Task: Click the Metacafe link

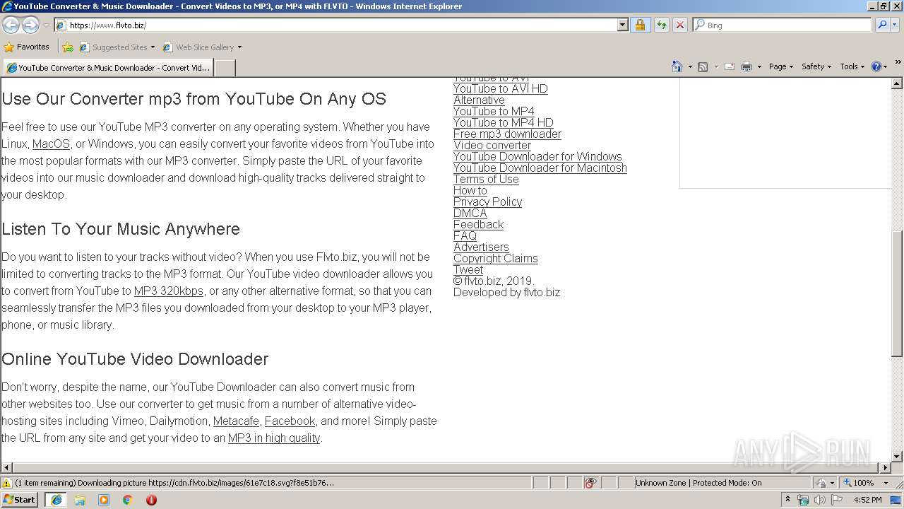Action: [236, 421]
